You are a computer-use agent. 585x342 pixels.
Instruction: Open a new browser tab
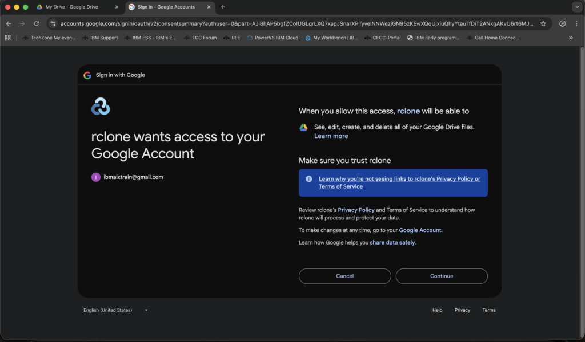(x=223, y=7)
